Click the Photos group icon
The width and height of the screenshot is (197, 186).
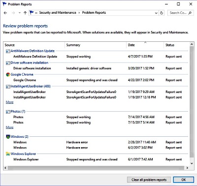point(8,112)
